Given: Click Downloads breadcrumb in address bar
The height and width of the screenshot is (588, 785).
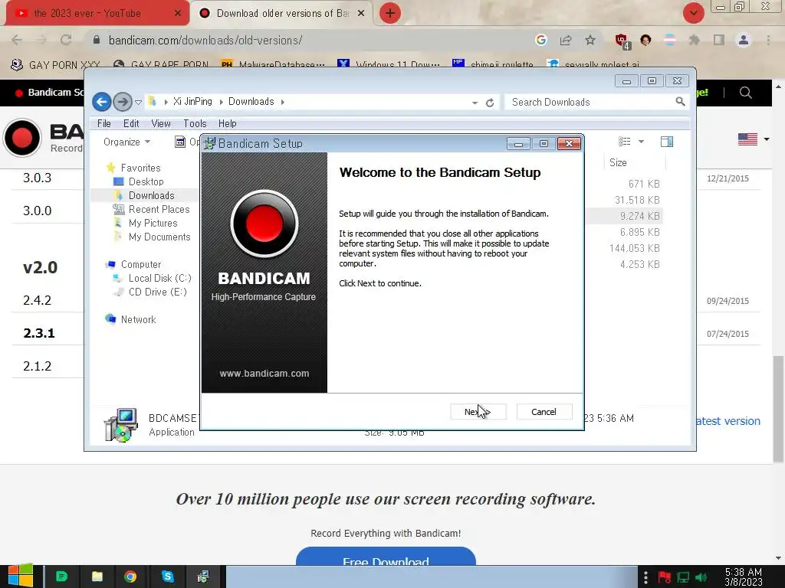Looking at the screenshot, I should [251, 102].
